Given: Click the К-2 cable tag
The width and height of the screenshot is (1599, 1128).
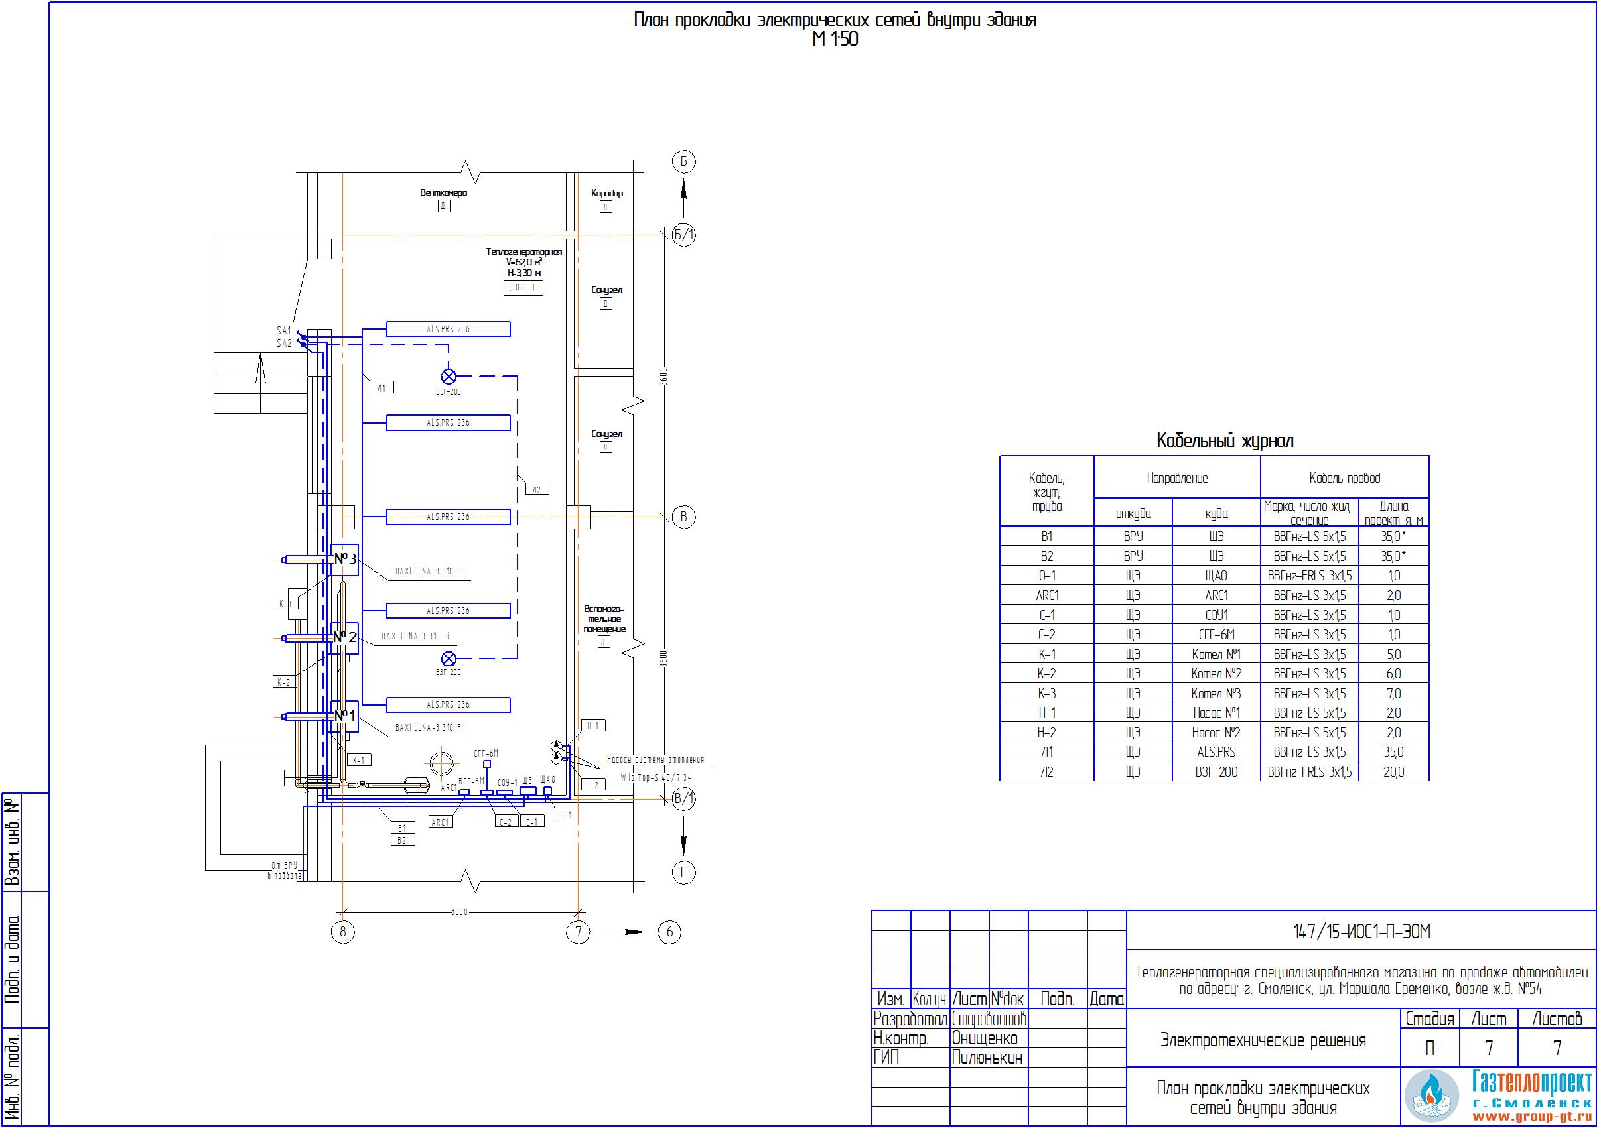Looking at the screenshot, I should click(x=284, y=682).
